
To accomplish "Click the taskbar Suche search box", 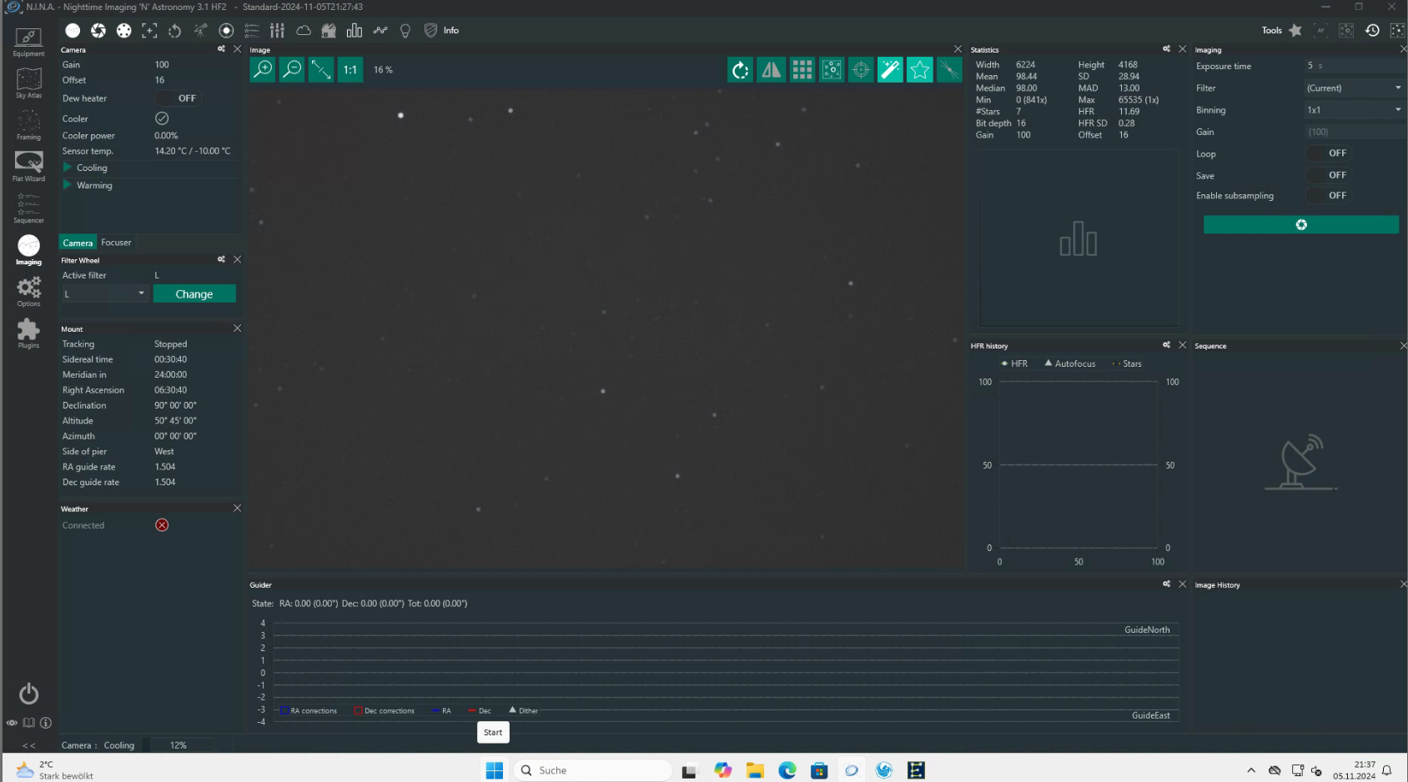I will pyautogui.click(x=592, y=770).
